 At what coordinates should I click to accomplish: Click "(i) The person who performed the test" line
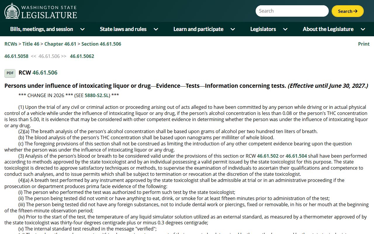pos(127,192)
